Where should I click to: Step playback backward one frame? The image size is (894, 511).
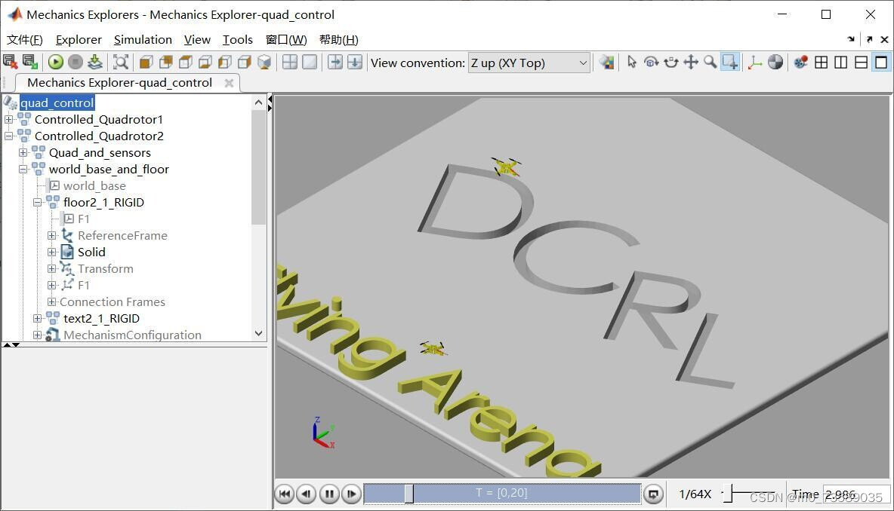pyautogui.click(x=307, y=494)
